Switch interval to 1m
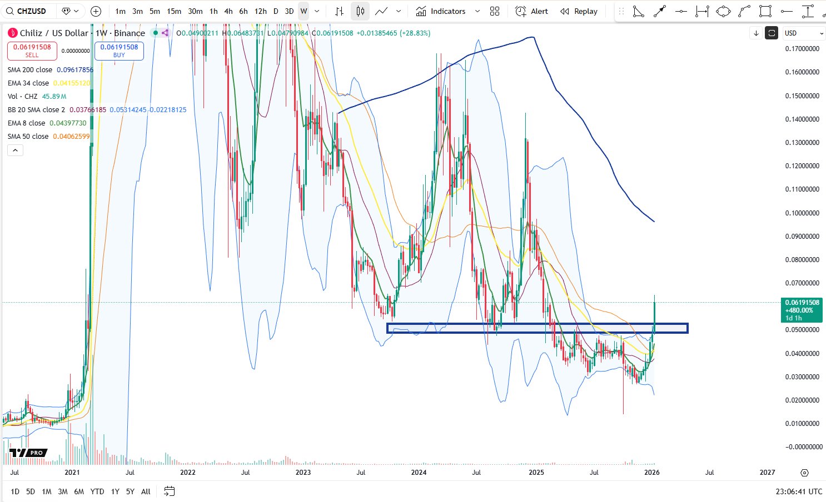The image size is (826, 502). [120, 11]
